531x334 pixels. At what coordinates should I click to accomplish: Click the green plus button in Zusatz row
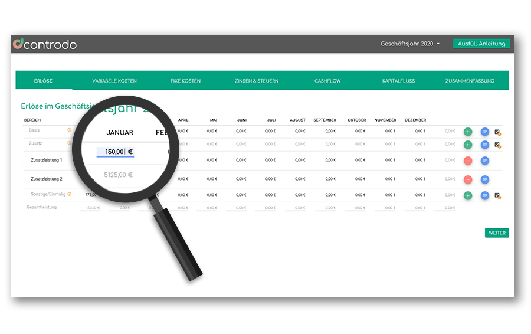pyautogui.click(x=468, y=145)
